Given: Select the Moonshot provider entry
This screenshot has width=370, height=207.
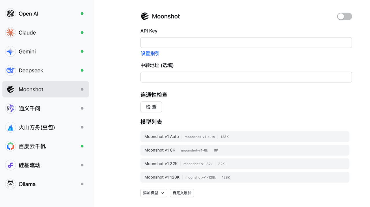Looking at the screenshot, I should click(46, 89).
